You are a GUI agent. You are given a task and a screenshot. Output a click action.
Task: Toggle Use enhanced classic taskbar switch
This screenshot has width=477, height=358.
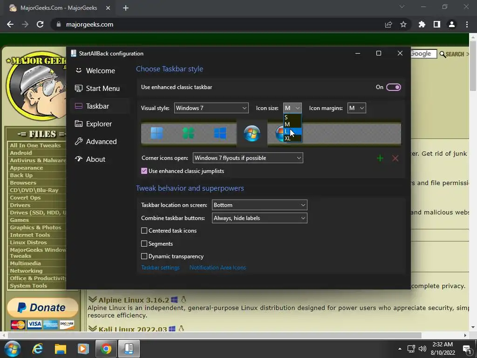click(x=393, y=87)
